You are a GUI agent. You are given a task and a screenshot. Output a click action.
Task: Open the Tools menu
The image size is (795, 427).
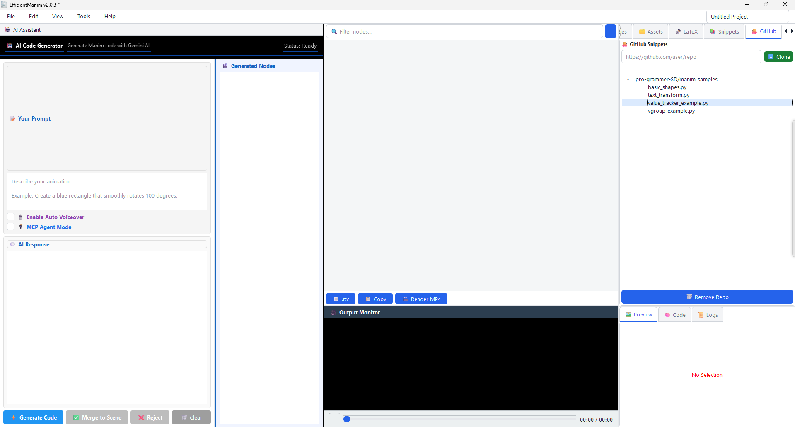point(84,17)
